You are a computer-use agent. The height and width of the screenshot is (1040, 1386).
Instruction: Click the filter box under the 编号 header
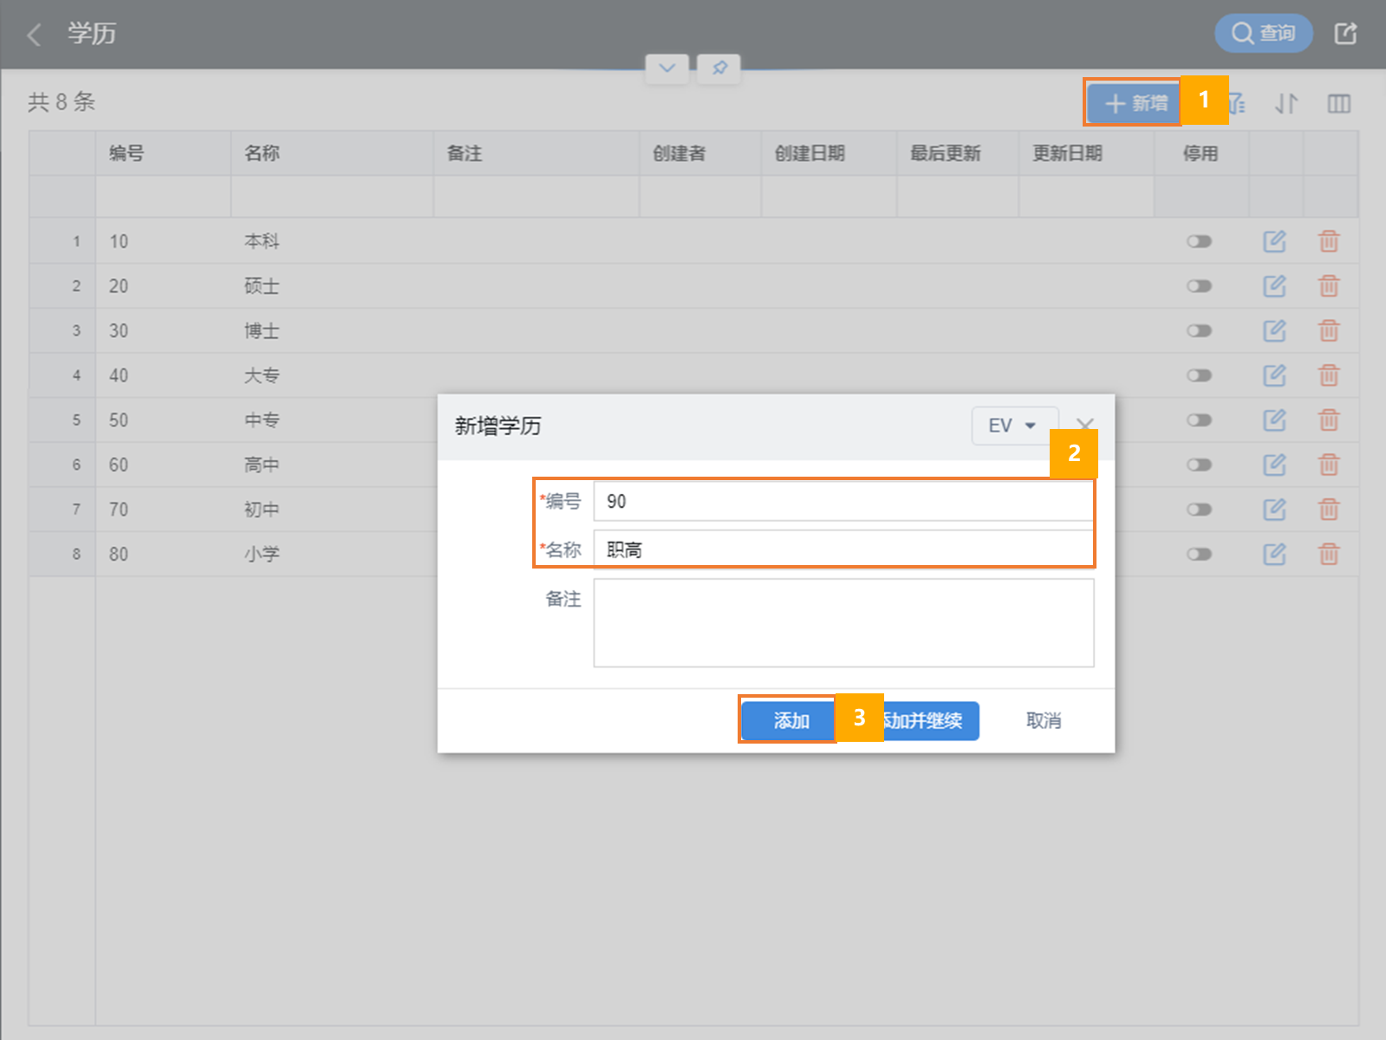coord(163,197)
